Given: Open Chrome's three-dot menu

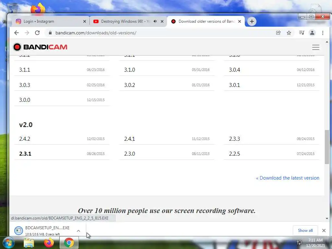Looking at the screenshot, I should (323, 33).
